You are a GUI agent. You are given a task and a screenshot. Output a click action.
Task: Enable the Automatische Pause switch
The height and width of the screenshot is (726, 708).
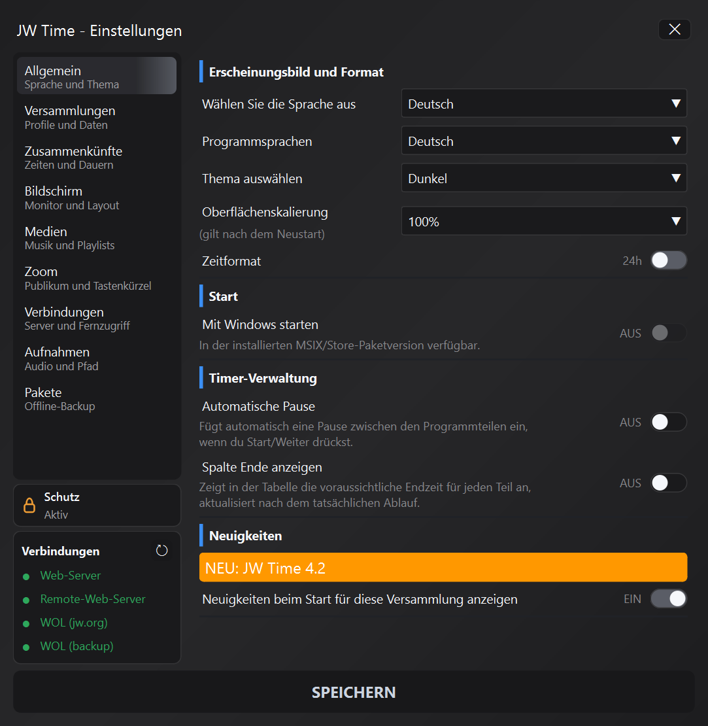click(669, 422)
